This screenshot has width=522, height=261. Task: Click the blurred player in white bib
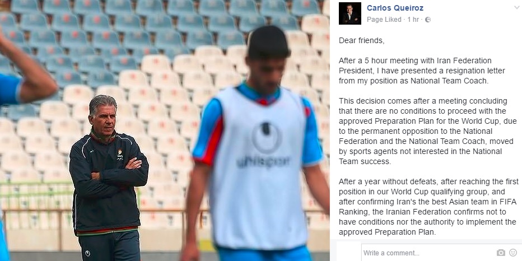point(257,143)
